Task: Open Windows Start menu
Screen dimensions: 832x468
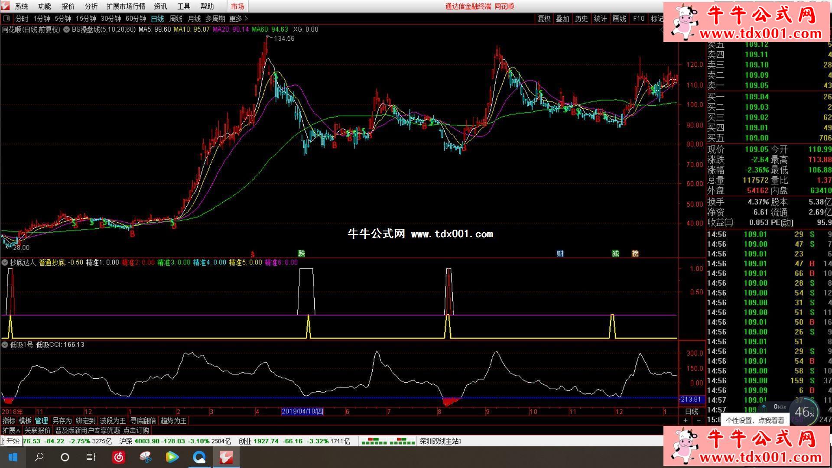Action: tap(13, 457)
